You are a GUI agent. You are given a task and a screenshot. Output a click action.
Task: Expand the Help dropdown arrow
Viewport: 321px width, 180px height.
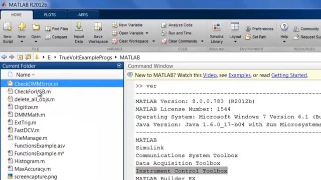click(x=284, y=41)
